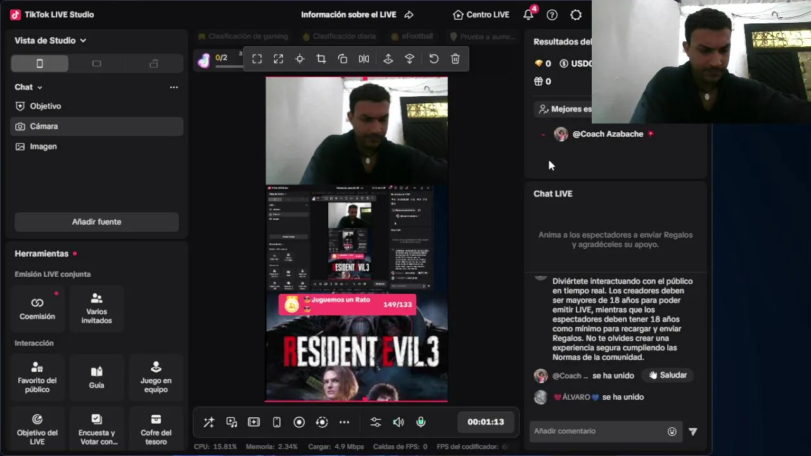Viewport: 811px width, 456px height.
Task: Open the media and music icon
Action: pyautogui.click(x=231, y=422)
